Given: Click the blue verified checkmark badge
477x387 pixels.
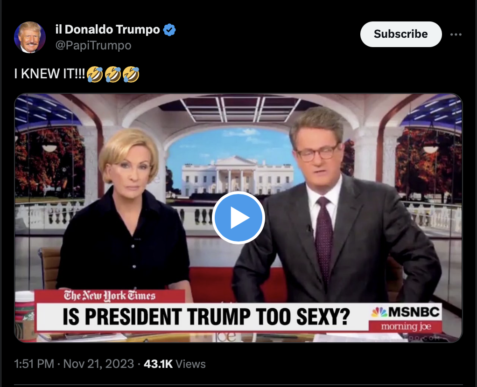Looking at the screenshot, I should 169,30.
